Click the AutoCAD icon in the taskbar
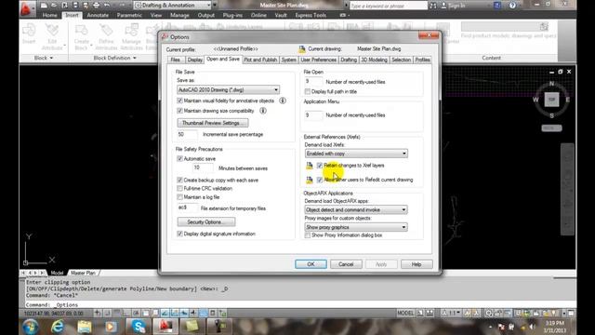 (165, 327)
